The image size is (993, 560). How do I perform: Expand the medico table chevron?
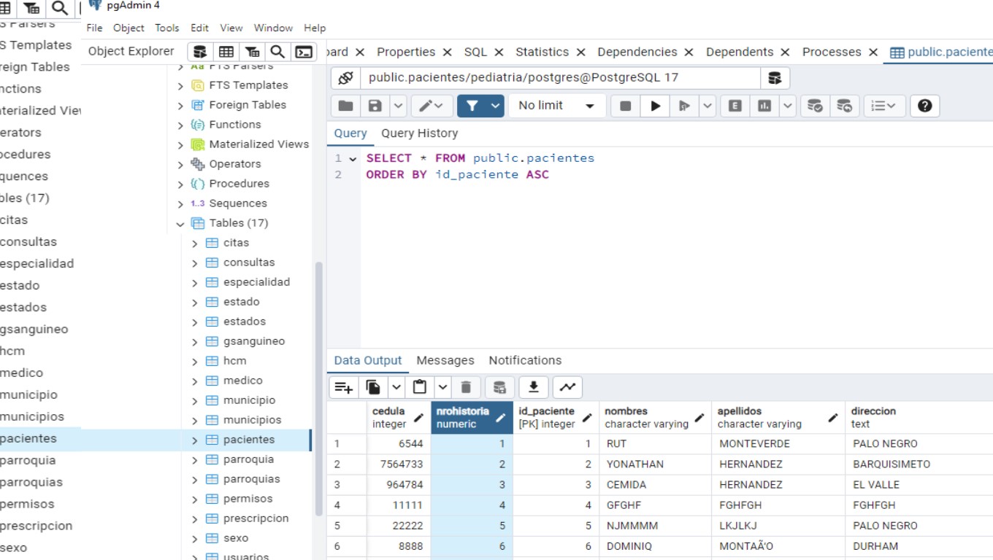pos(195,381)
